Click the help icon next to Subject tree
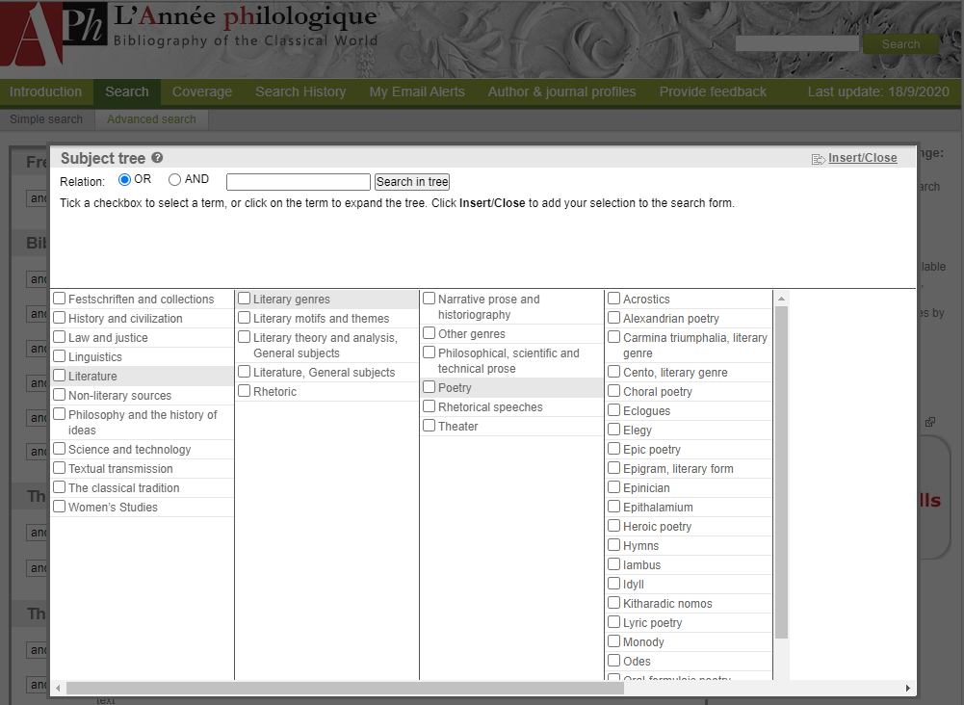The height and width of the screenshot is (705, 964). (157, 159)
